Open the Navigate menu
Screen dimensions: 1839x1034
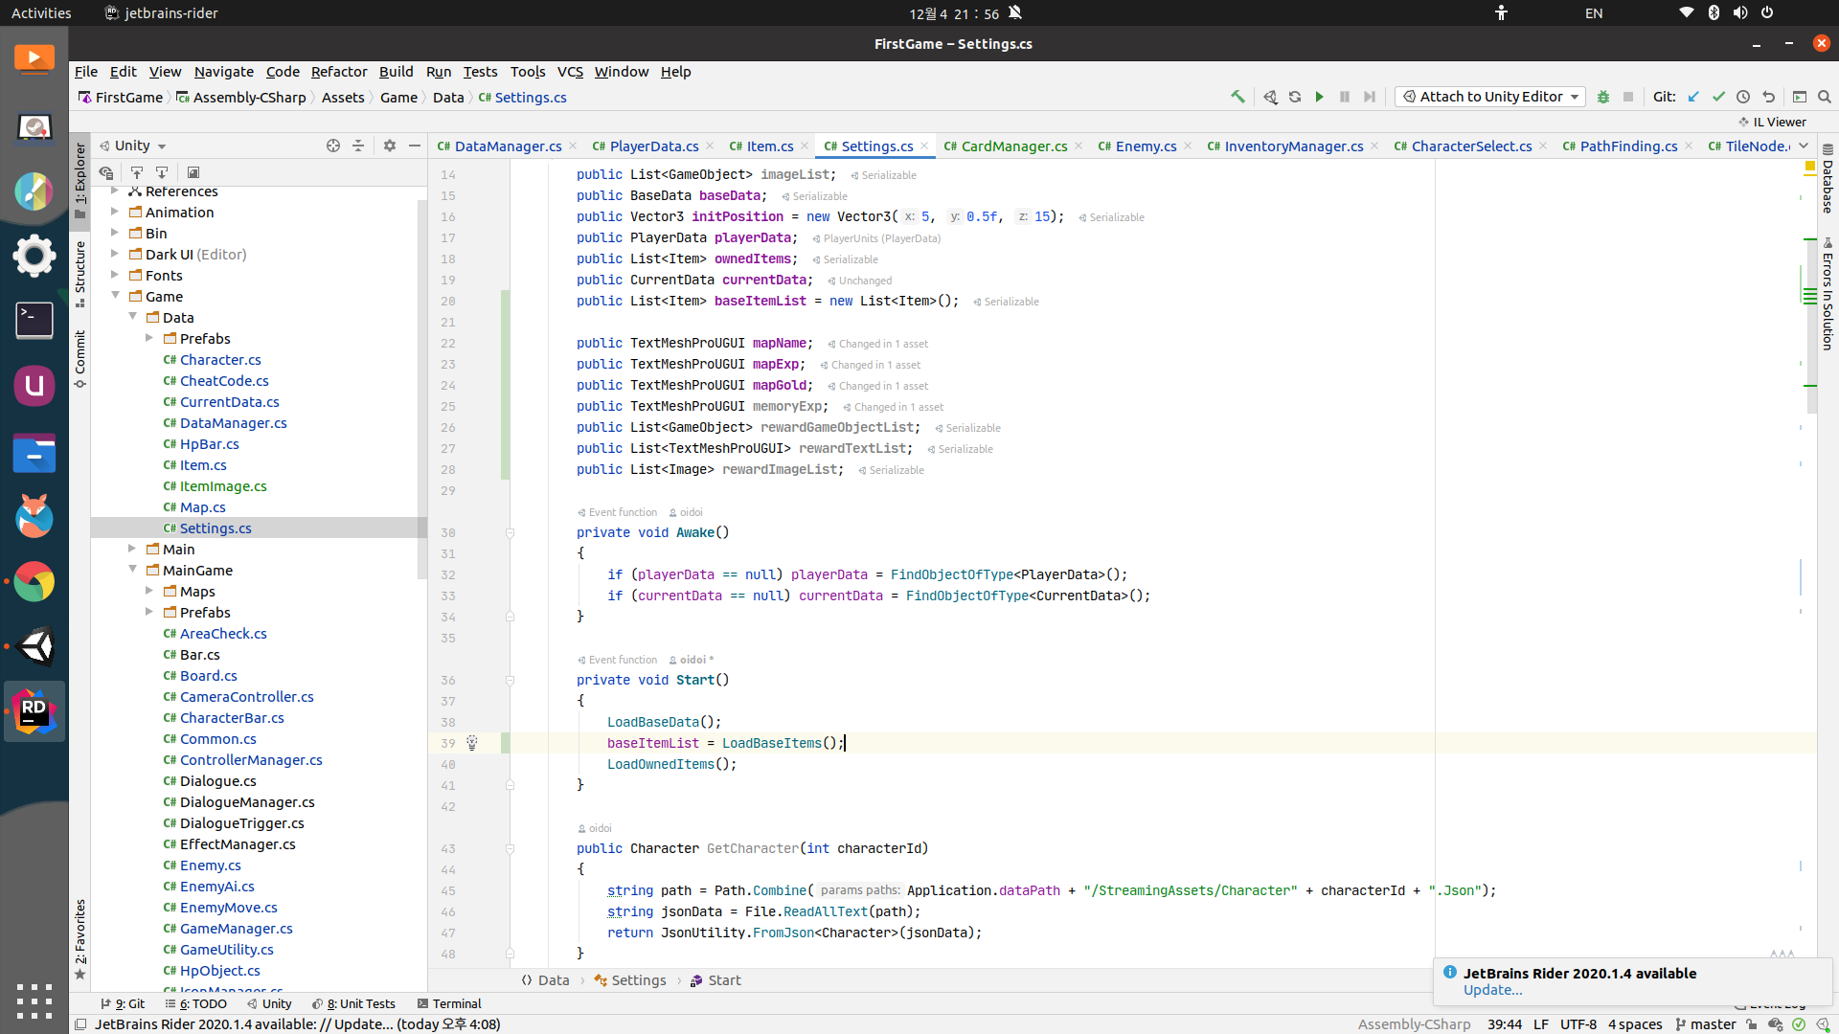pos(223,72)
